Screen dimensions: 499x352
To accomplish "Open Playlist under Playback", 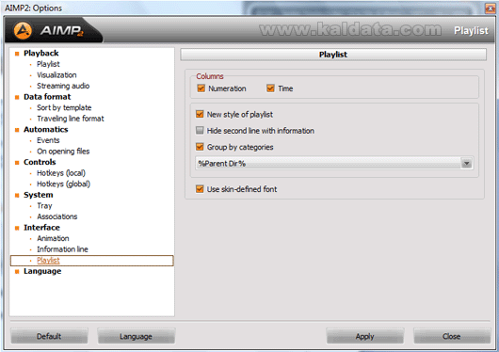I will (48, 64).
